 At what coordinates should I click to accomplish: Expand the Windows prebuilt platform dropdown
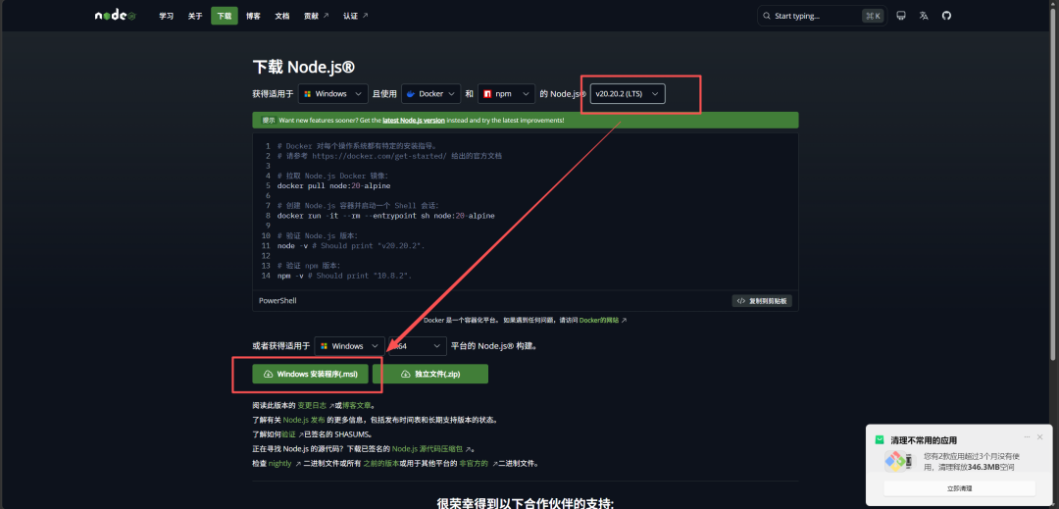pyautogui.click(x=350, y=346)
